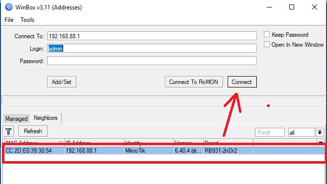Viewport: 327px width, 184px height.
Task: Toggle the Open In New Window checkbox
Action: [x=267, y=44]
